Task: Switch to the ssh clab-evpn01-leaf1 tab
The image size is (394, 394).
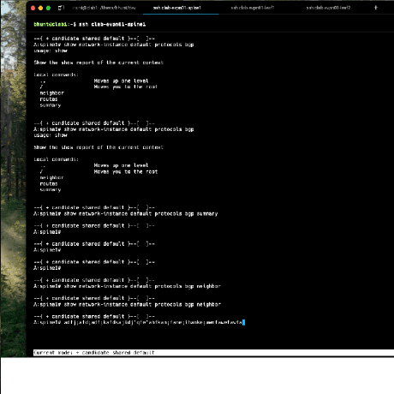Action: click(x=253, y=8)
